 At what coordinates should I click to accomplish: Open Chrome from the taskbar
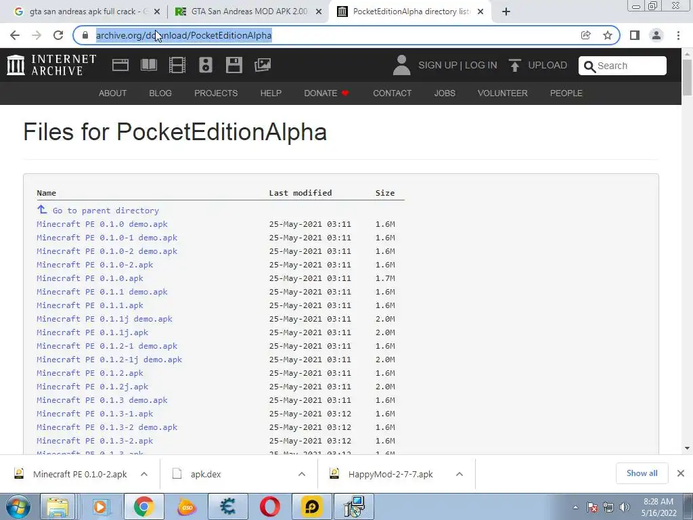143,506
